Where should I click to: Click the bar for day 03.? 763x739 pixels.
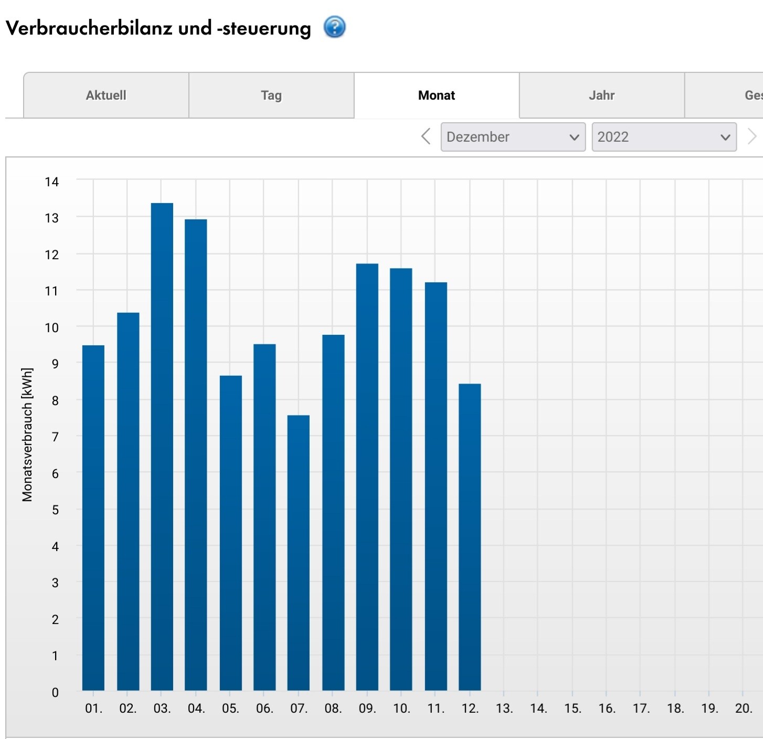click(x=162, y=446)
